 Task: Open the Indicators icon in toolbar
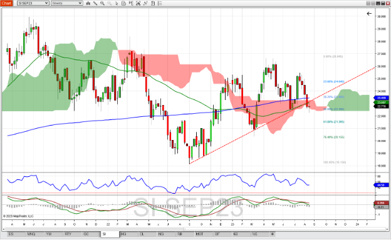pyautogui.click(x=138, y=3)
